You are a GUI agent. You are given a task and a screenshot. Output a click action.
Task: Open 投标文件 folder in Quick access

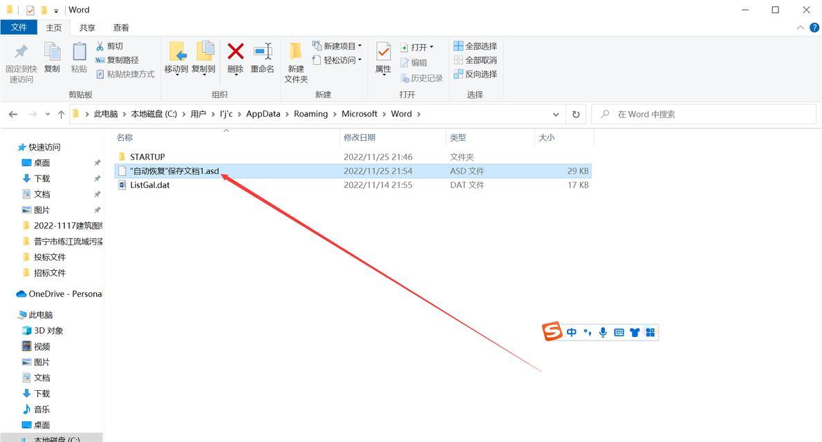click(44, 257)
